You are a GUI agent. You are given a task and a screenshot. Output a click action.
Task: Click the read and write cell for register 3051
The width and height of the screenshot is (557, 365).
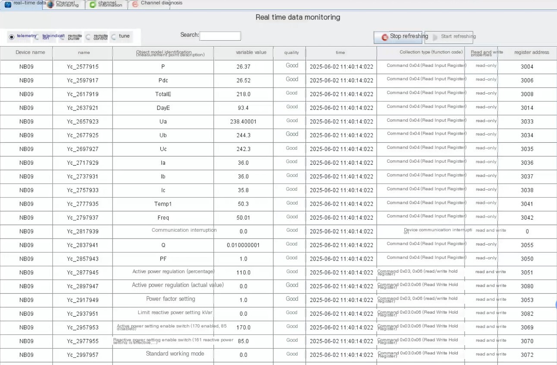click(x=481, y=273)
